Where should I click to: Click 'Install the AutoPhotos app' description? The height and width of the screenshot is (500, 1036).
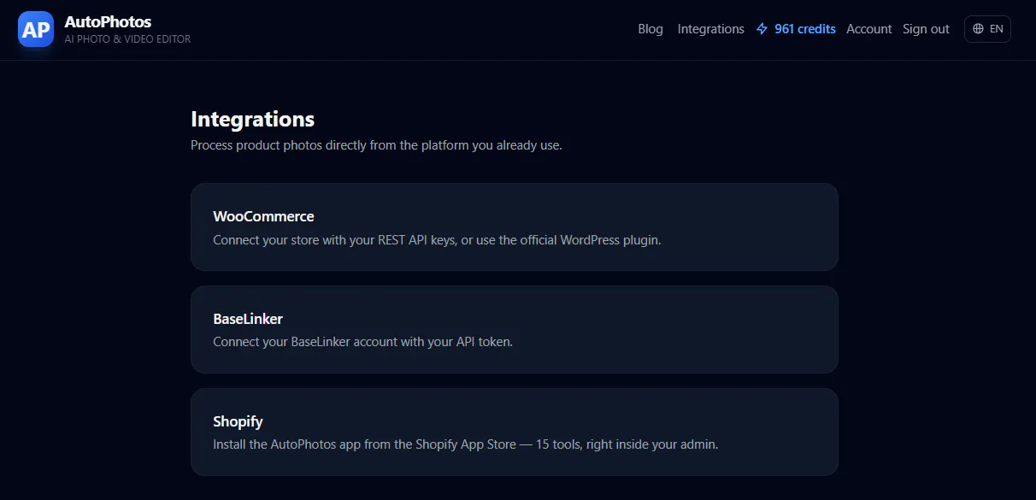pos(465,444)
